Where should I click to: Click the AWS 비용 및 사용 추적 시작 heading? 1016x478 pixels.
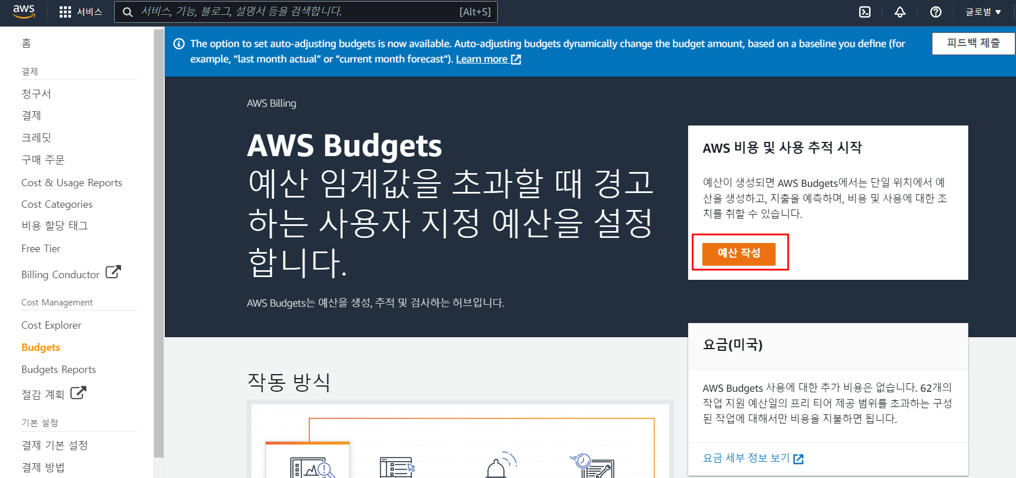click(782, 148)
